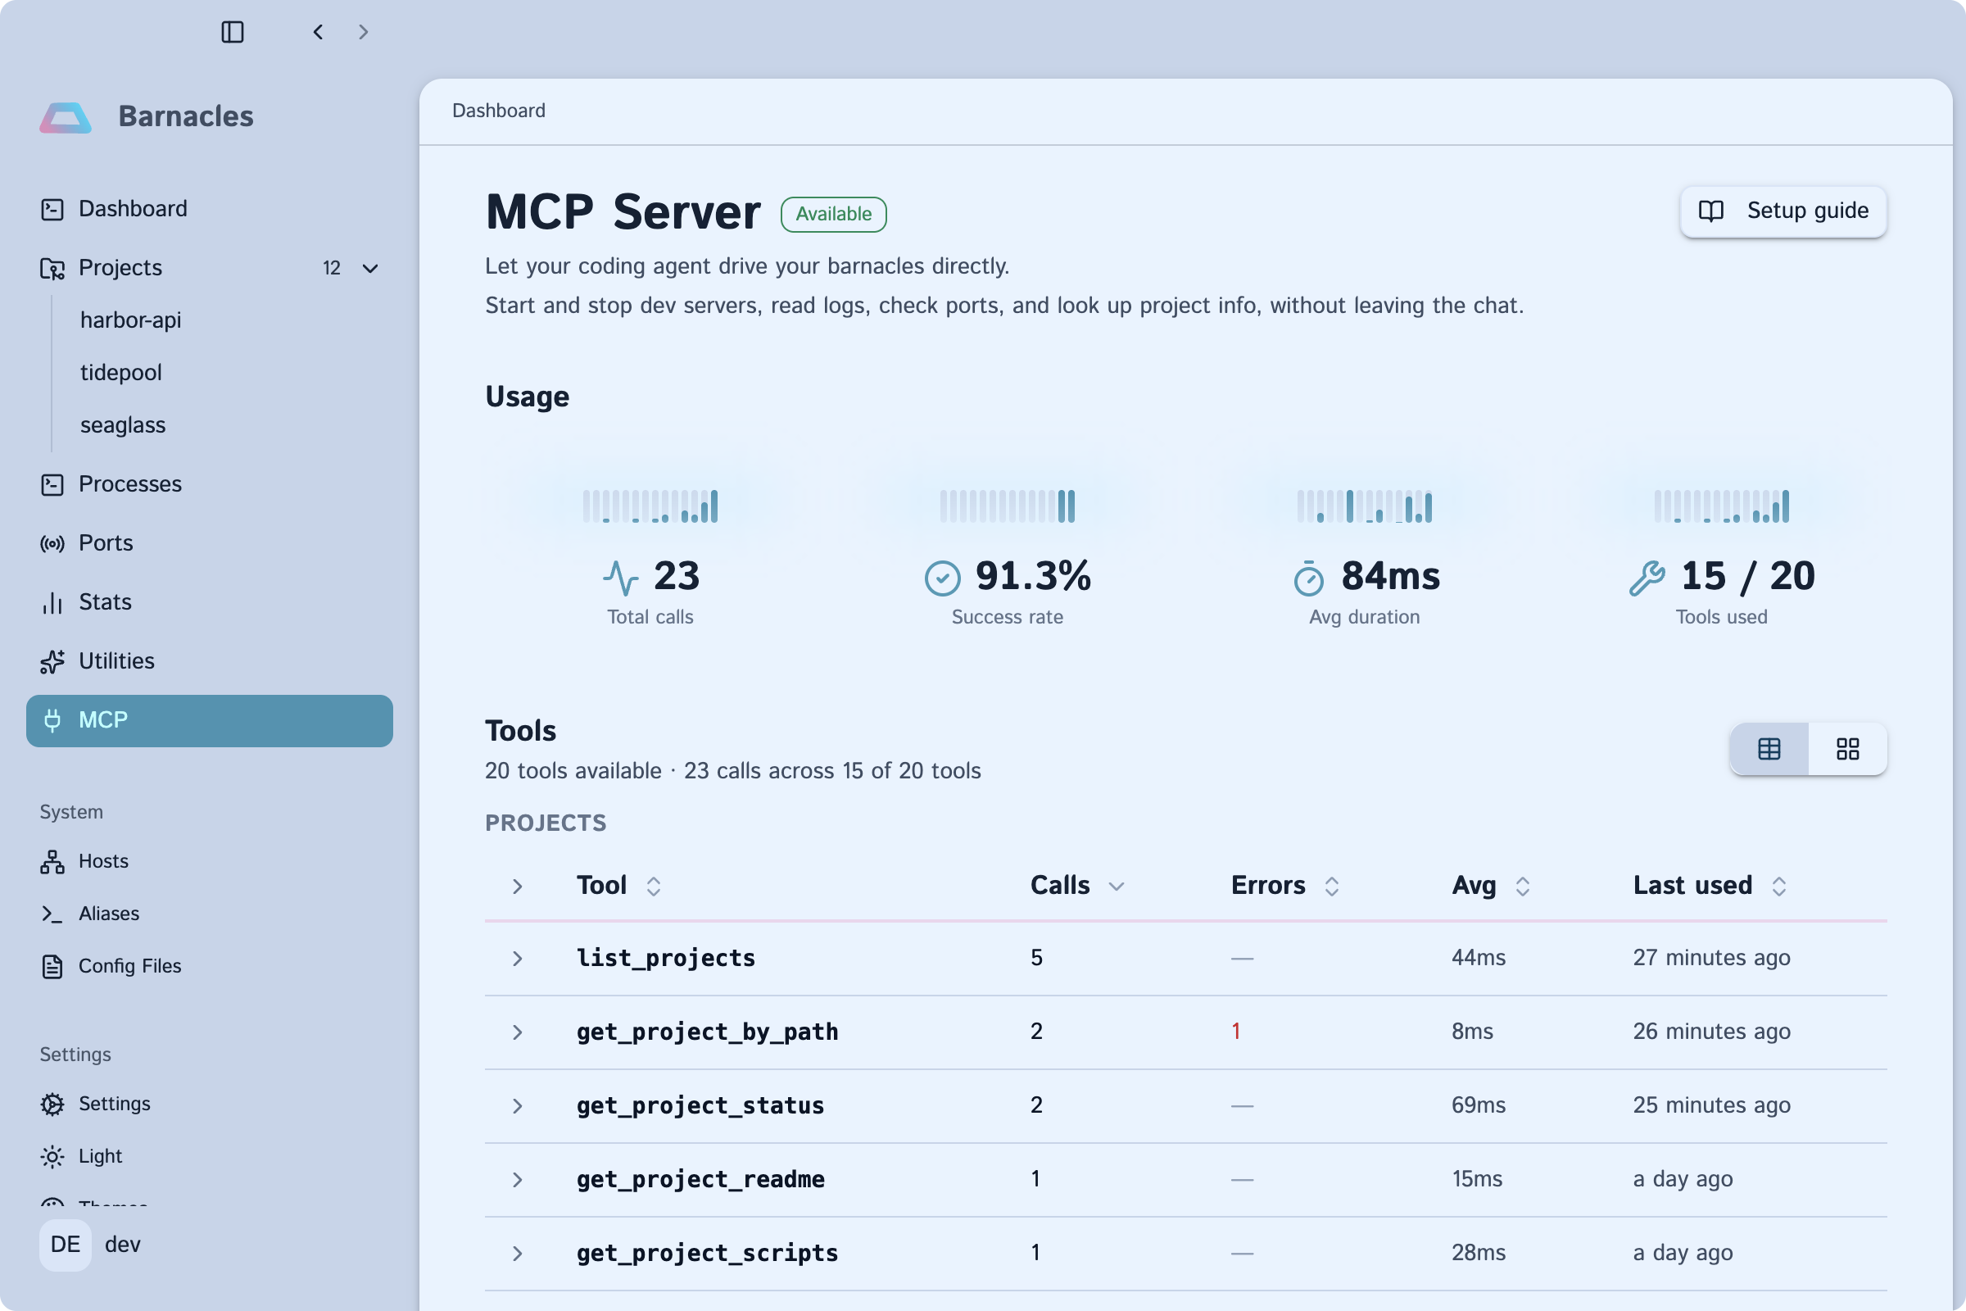Open the Projects section in sidebar
The image size is (1966, 1311).
(x=209, y=268)
